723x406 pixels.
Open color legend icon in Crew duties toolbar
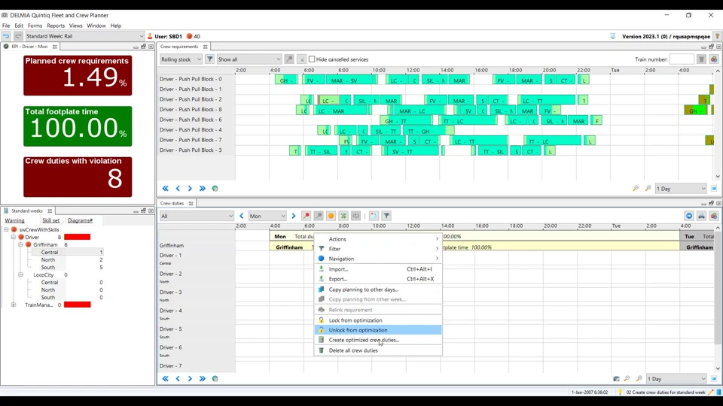point(714,216)
